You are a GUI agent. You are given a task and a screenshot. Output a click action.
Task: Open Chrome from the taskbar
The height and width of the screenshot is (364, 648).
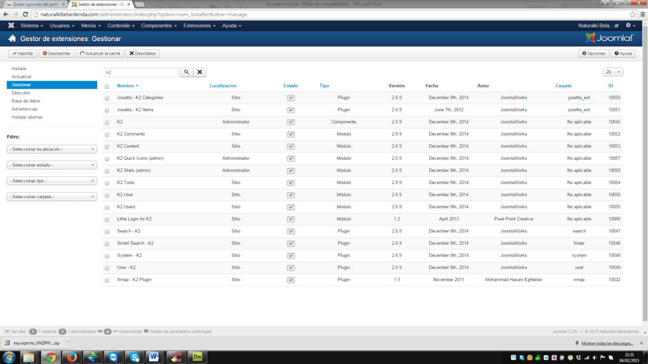(51, 357)
